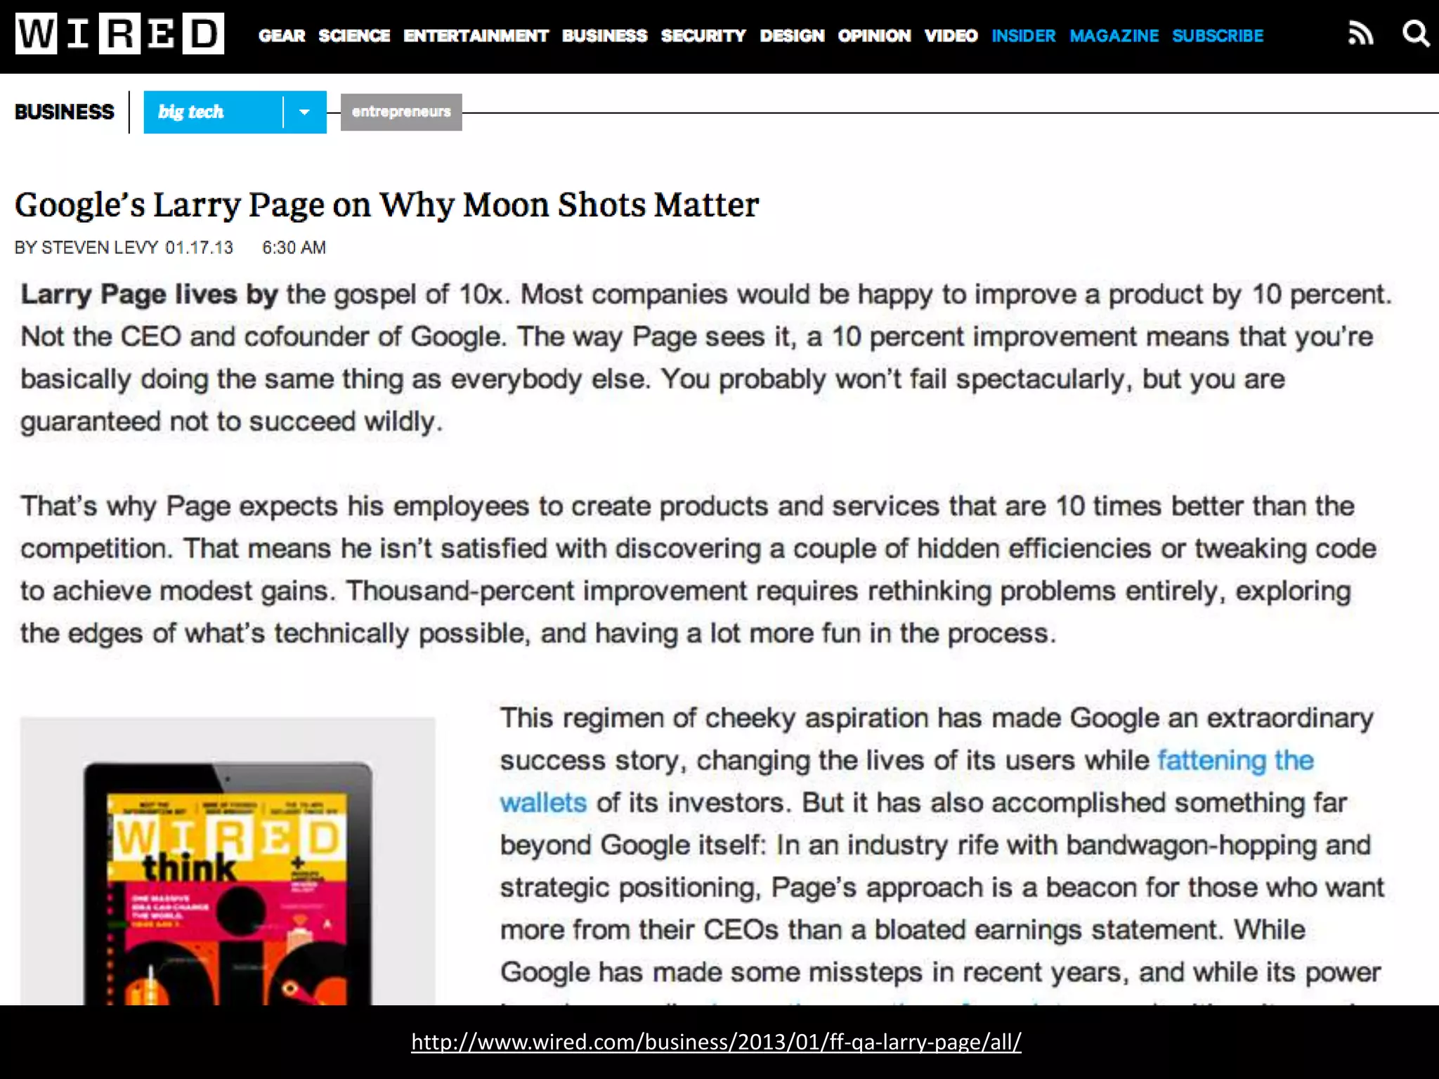Open the RSS feed icon
Viewport: 1439px width, 1079px height.
coord(1360,34)
